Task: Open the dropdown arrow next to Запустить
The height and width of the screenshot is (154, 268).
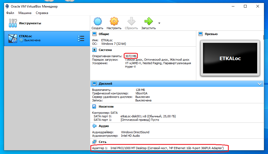Action: coord(159,23)
